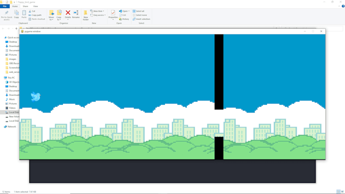
Task: Open Customize Quick Access Toolbar dropdown
Action: [x=14, y=2]
